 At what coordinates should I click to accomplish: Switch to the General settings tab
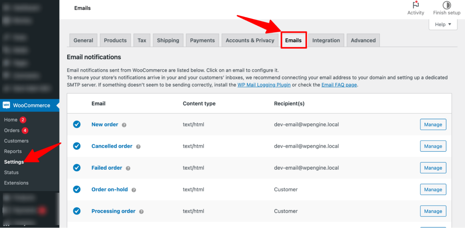83,40
